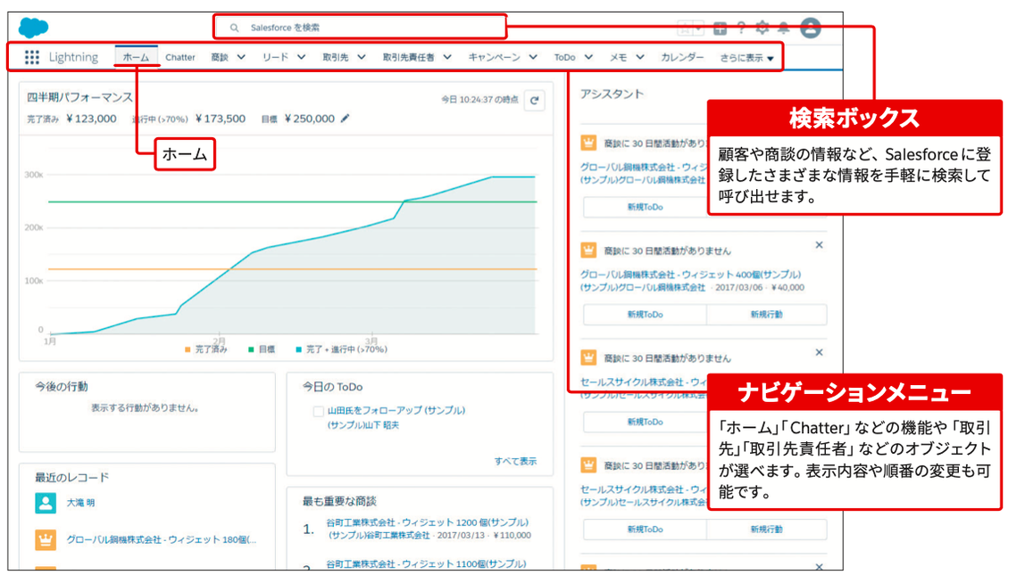Click 新規ToDo under the ウィジェット 400個 card

point(646,315)
